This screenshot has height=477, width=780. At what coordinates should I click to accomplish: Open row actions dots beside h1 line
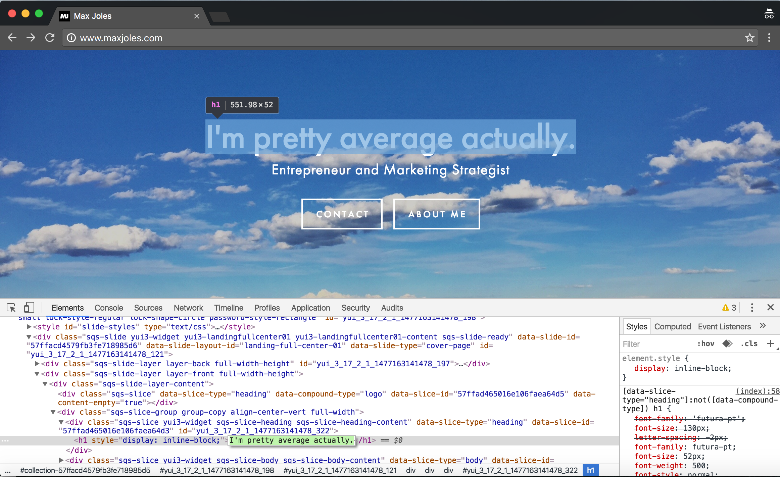[5, 440]
